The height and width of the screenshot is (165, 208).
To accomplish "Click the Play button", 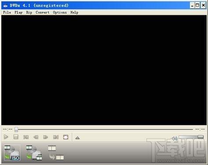I will pos(6,137).
